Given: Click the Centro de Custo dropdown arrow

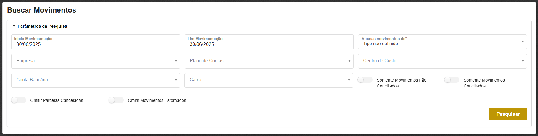Looking at the screenshot, I should [523, 61].
